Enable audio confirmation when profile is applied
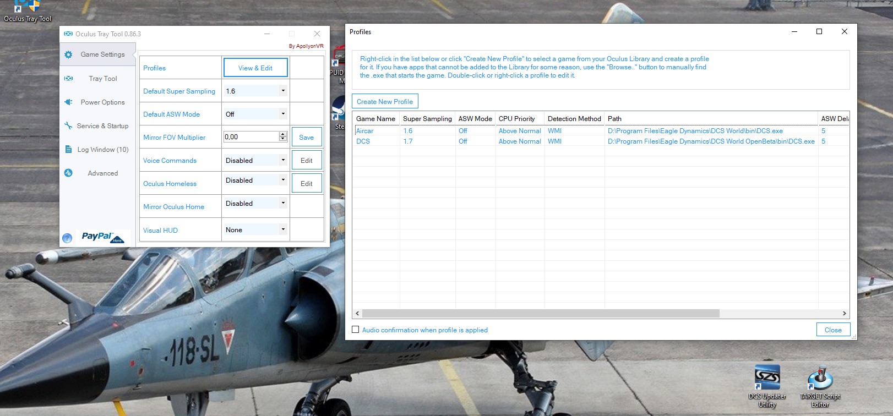Screen dimensions: 893x416 [356, 330]
